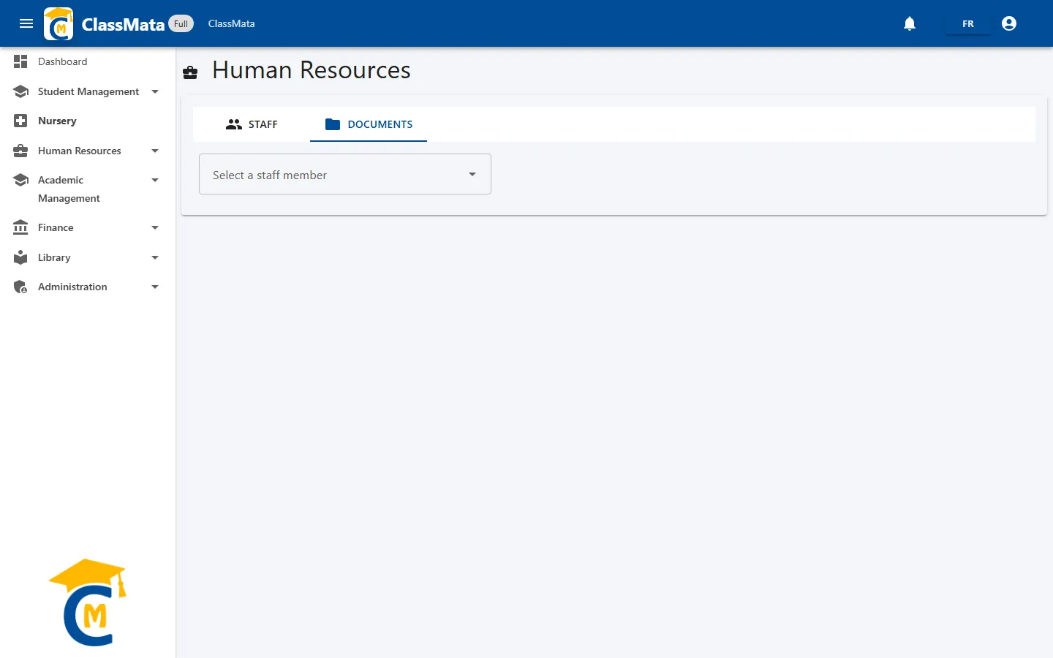The height and width of the screenshot is (658, 1053).
Task: Click the ClassMata school name text
Action: 232,23
